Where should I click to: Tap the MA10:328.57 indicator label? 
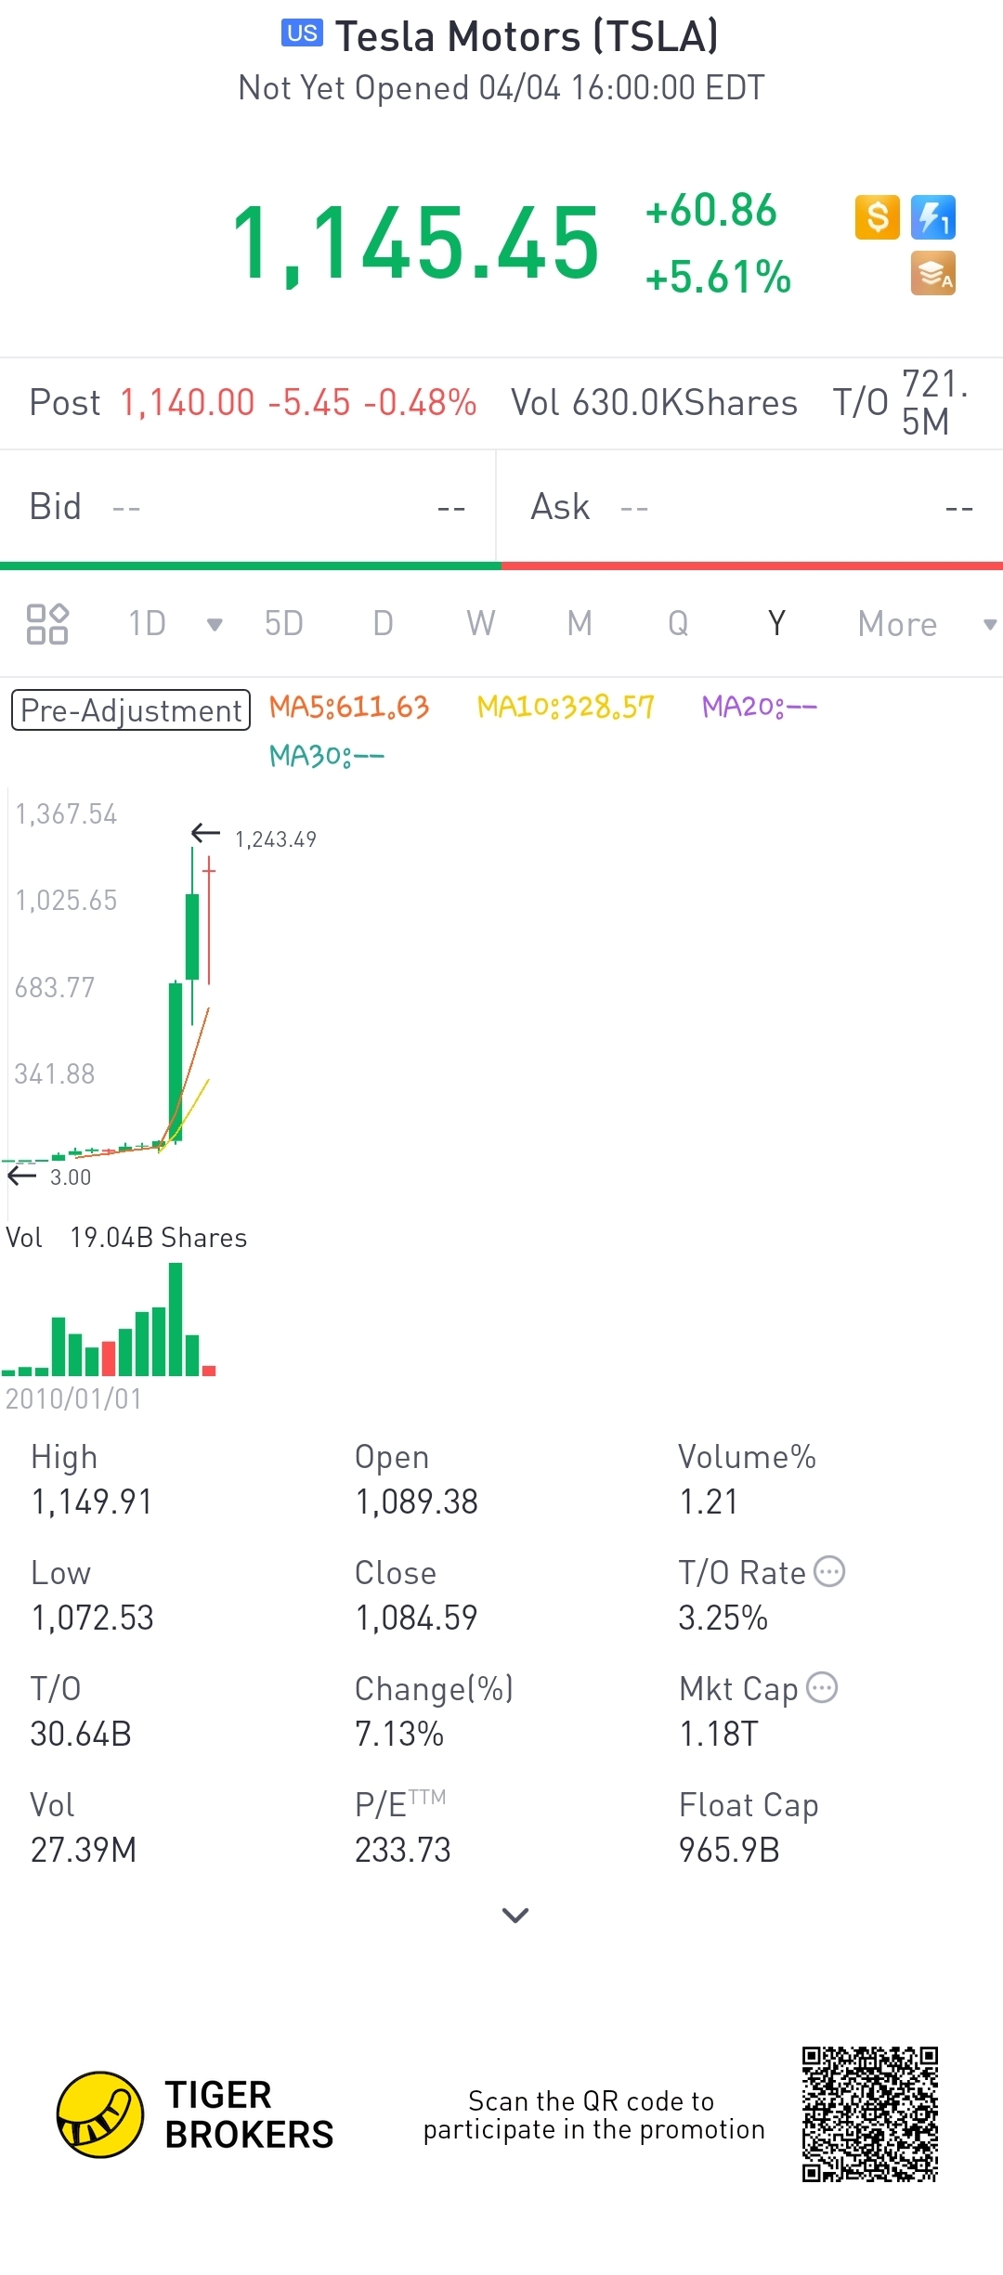[566, 707]
